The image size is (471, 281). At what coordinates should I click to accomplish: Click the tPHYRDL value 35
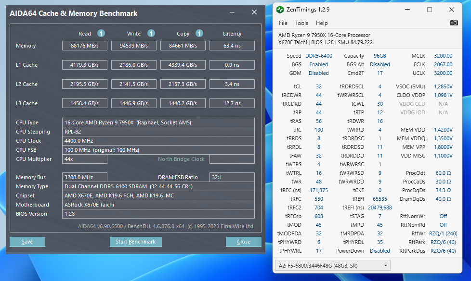coord(379,242)
